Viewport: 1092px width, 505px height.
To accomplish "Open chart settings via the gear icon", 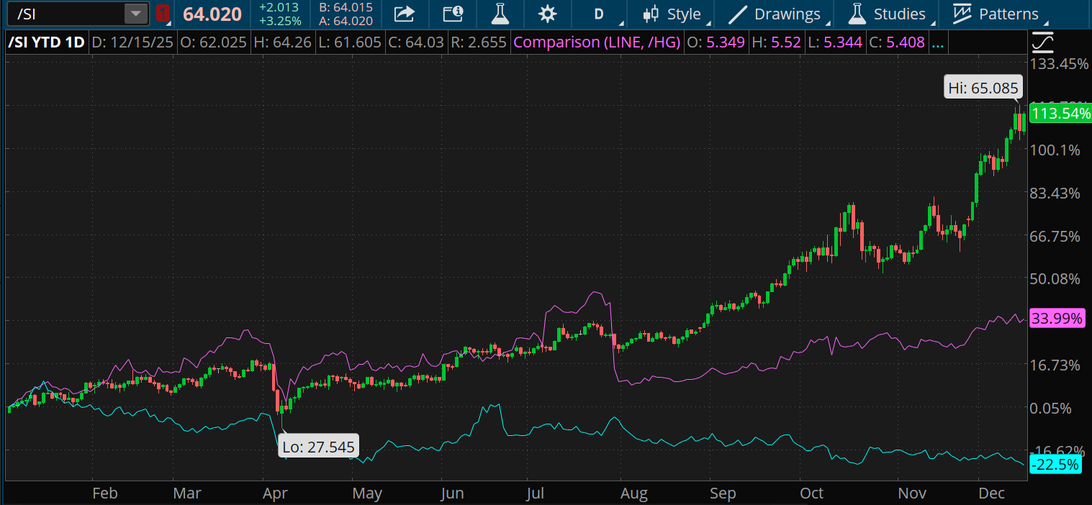I will click(x=548, y=14).
